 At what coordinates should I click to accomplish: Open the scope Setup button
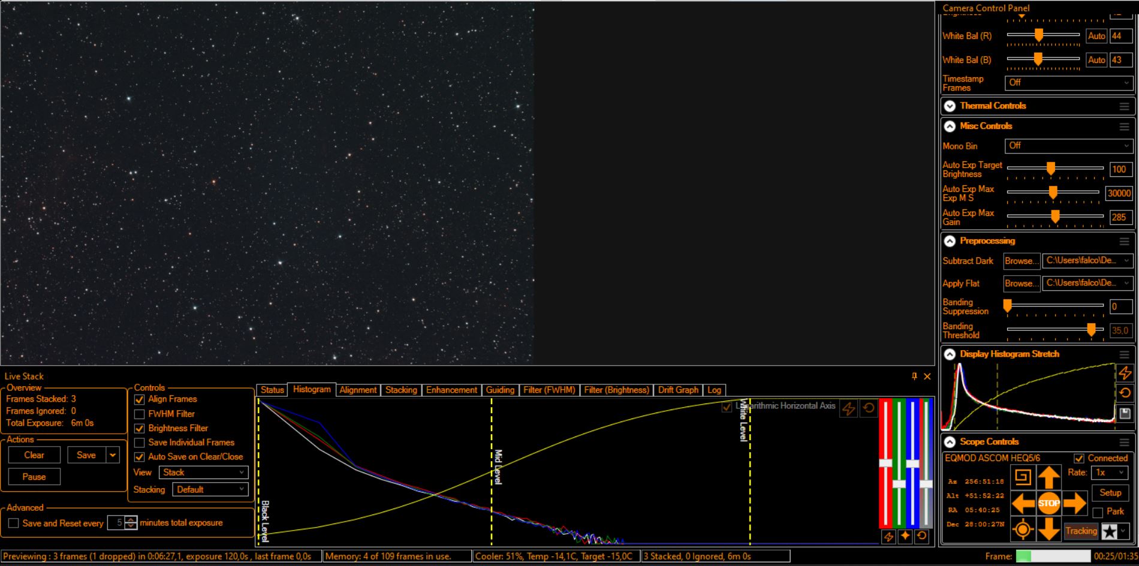1110,493
